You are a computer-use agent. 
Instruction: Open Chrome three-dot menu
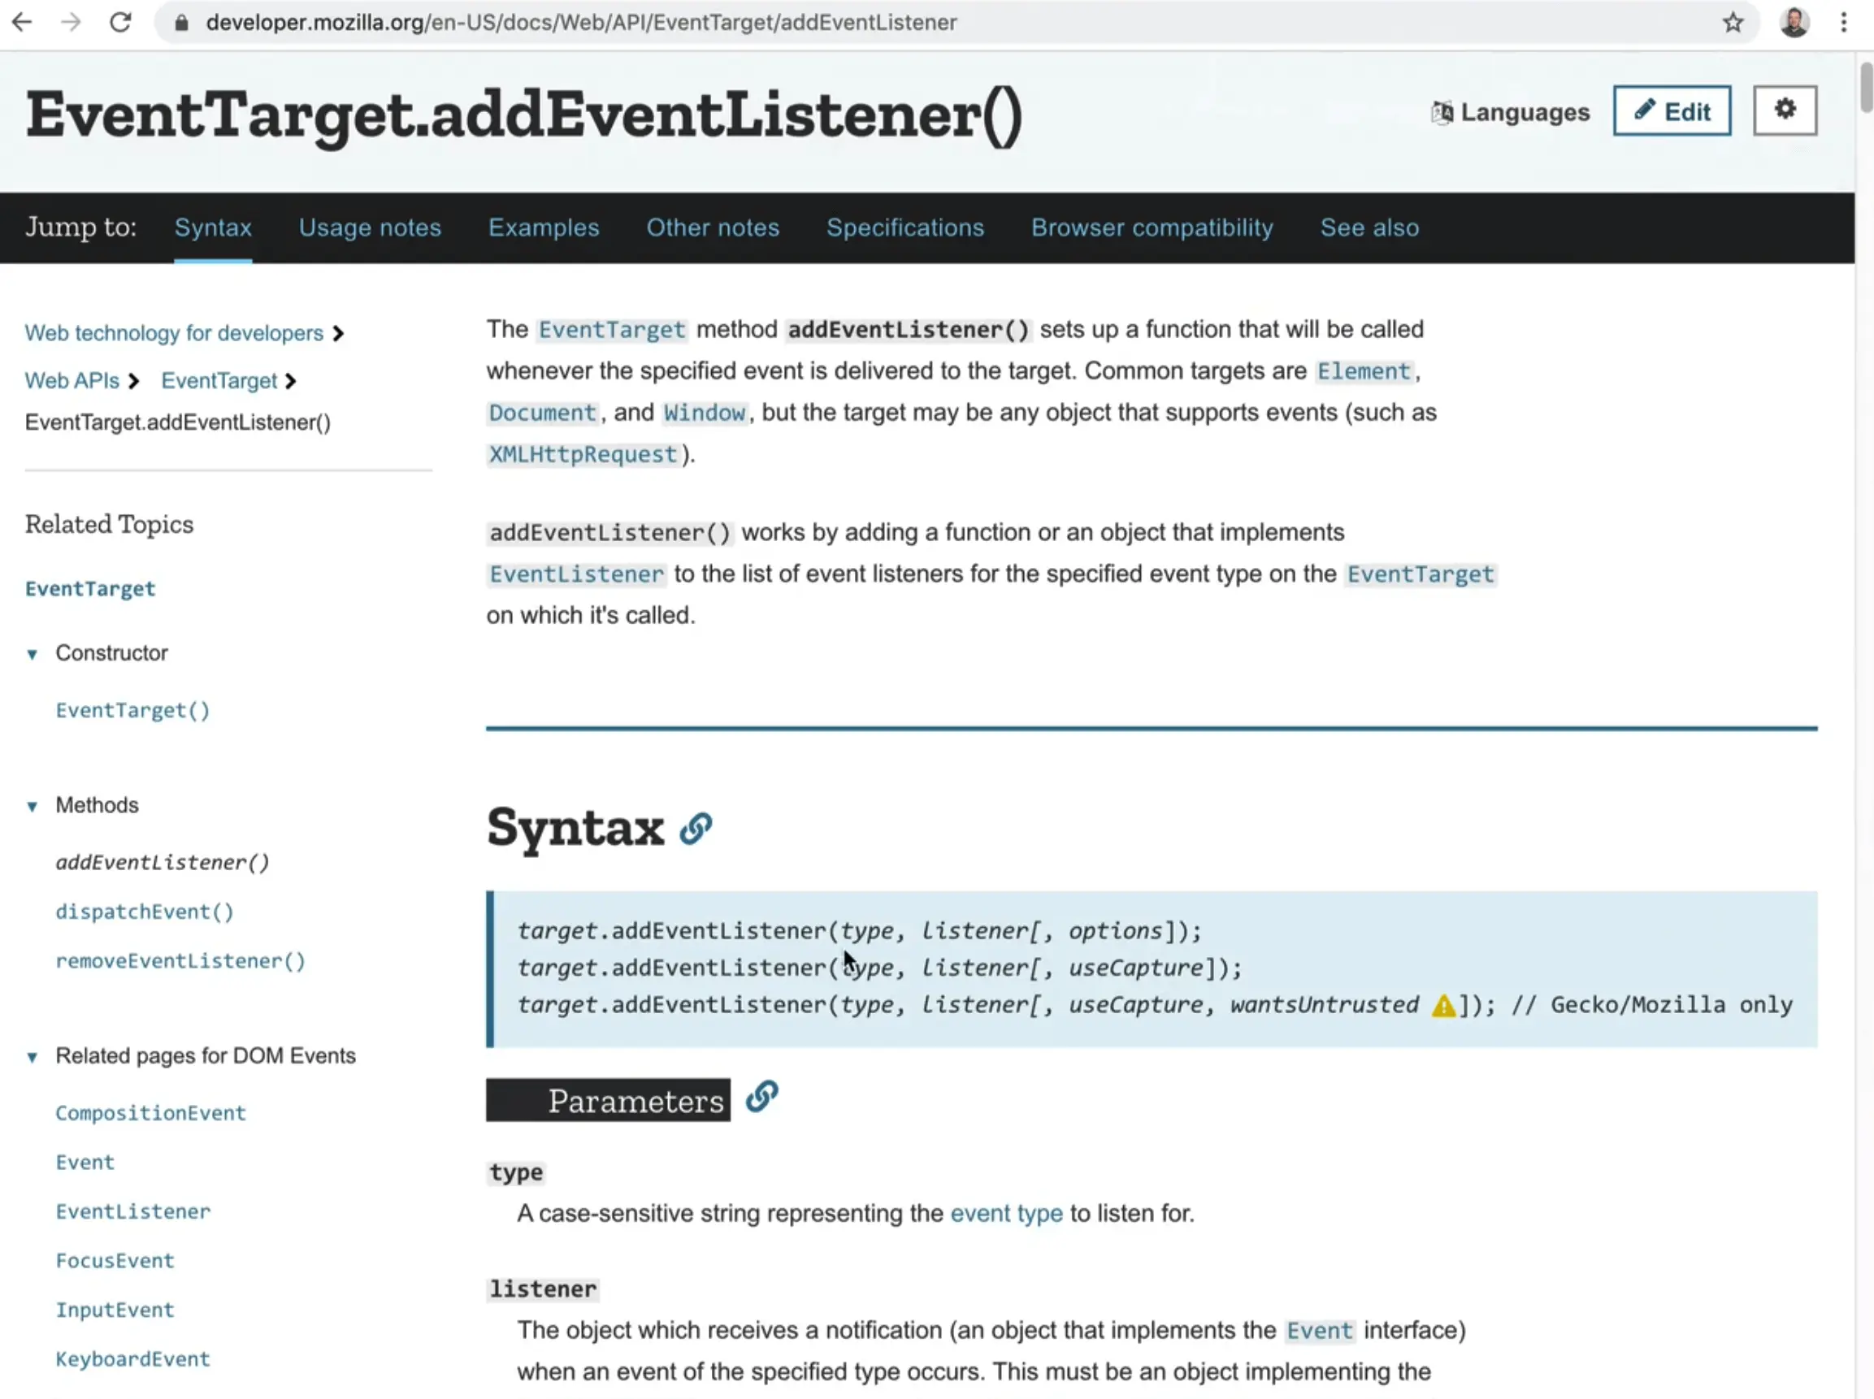(x=1843, y=23)
